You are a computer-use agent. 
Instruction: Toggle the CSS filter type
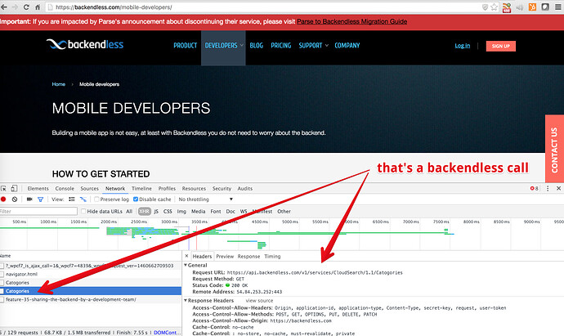click(168, 211)
